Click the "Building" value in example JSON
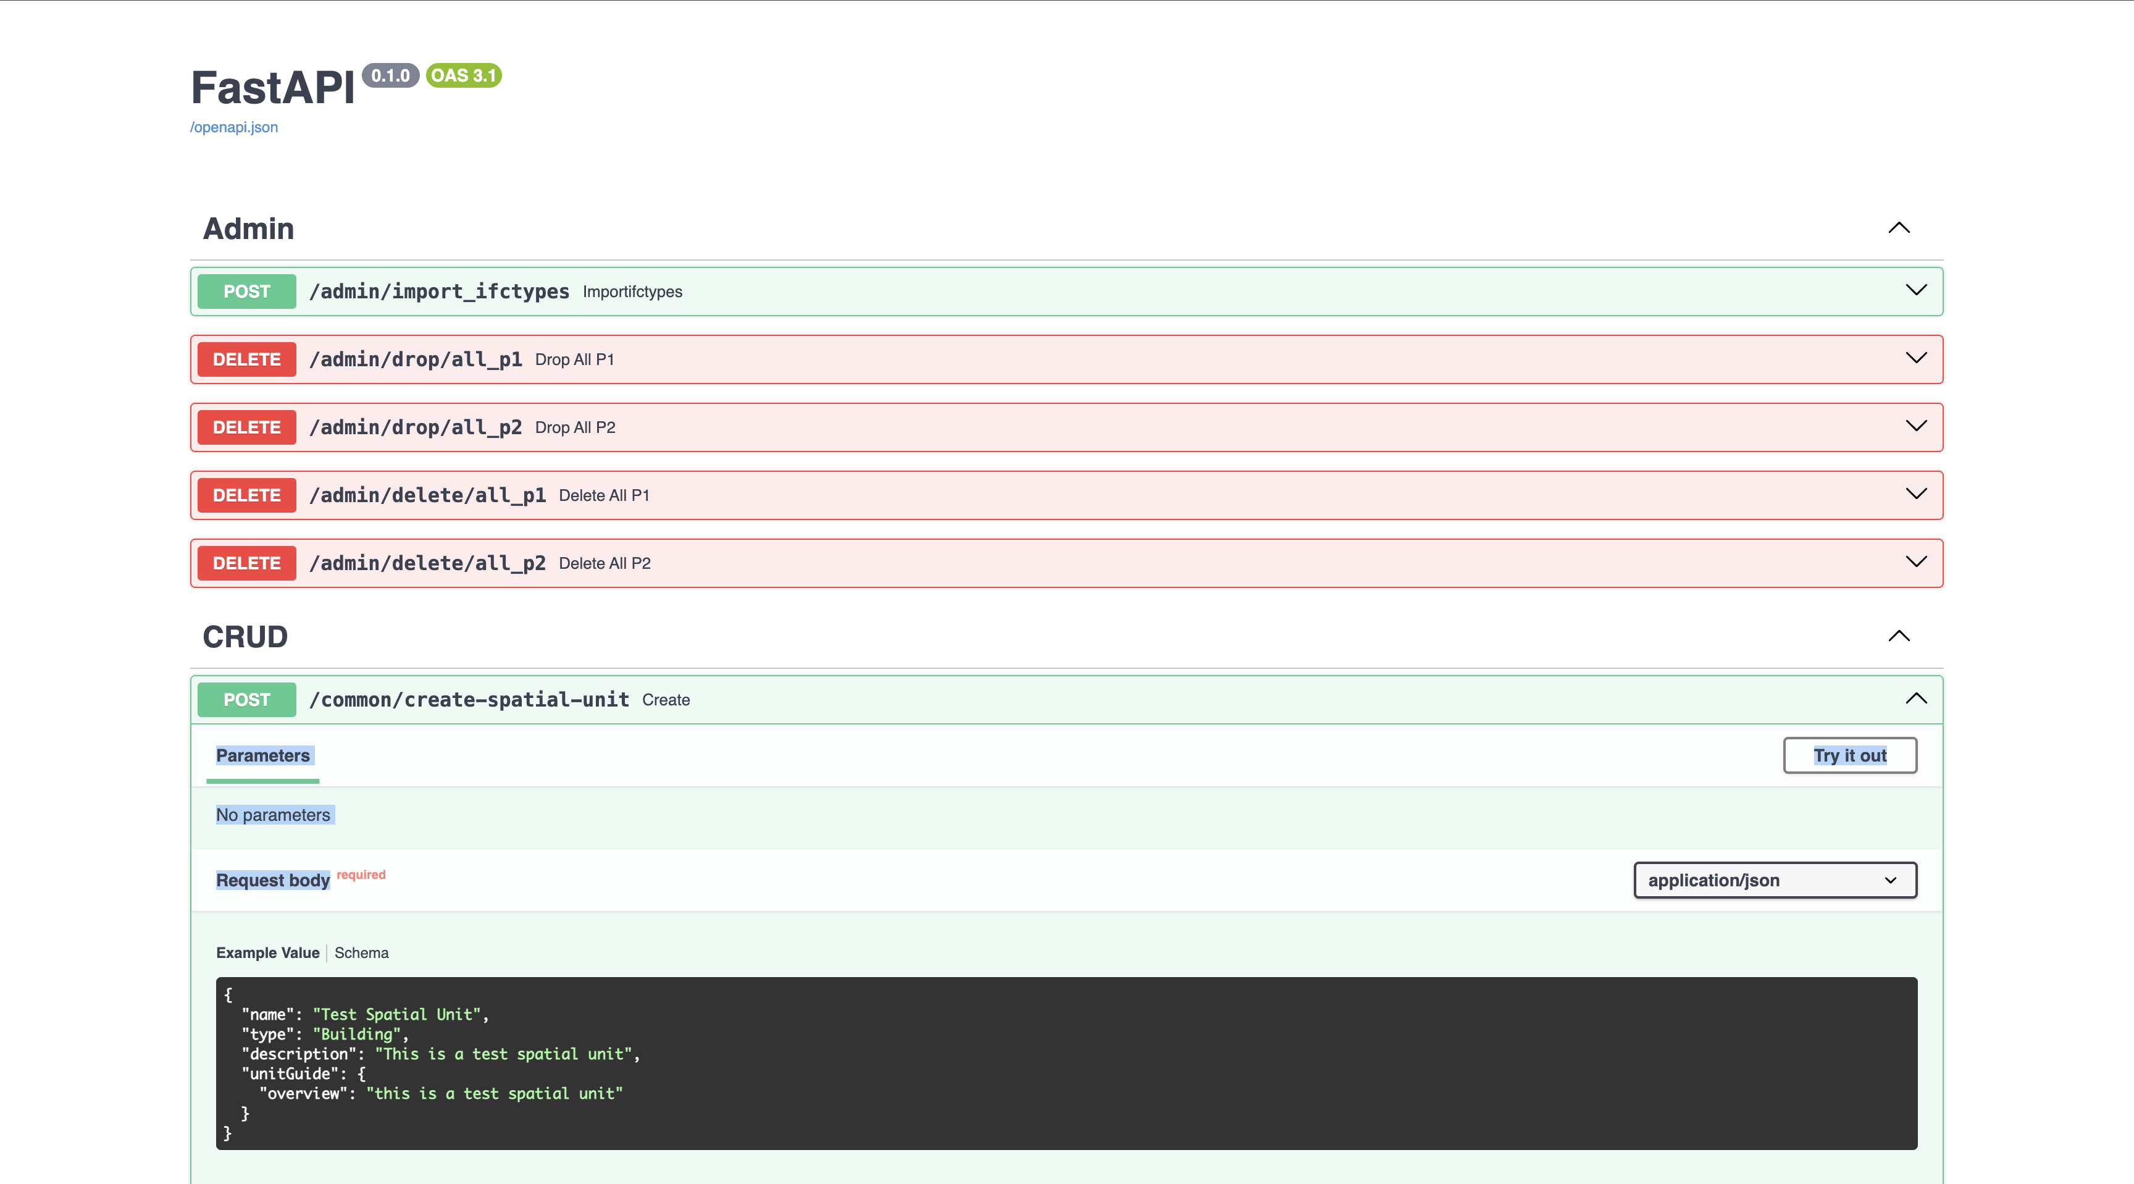Screen dimensions: 2134x1184 tap(357, 1034)
